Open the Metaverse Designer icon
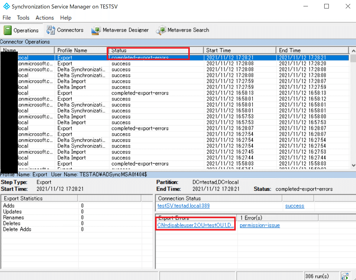 point(96,30)
